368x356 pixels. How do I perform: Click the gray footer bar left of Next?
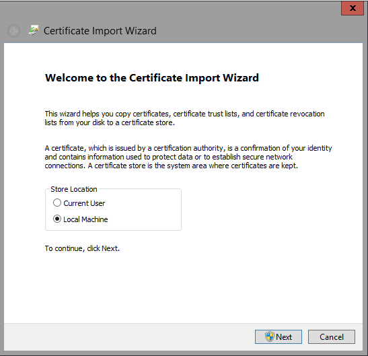[129, 336]
